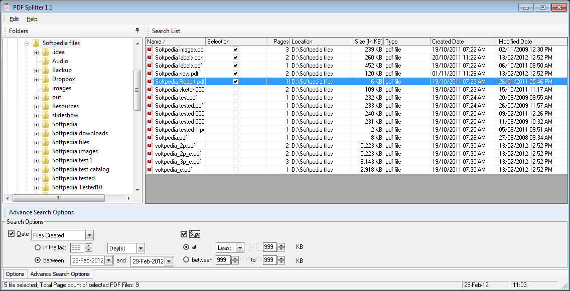The height and width of the screenshot is (291, 570).
Task: Open the Least size comparison dropdown
Action: [x=240, y=248]
